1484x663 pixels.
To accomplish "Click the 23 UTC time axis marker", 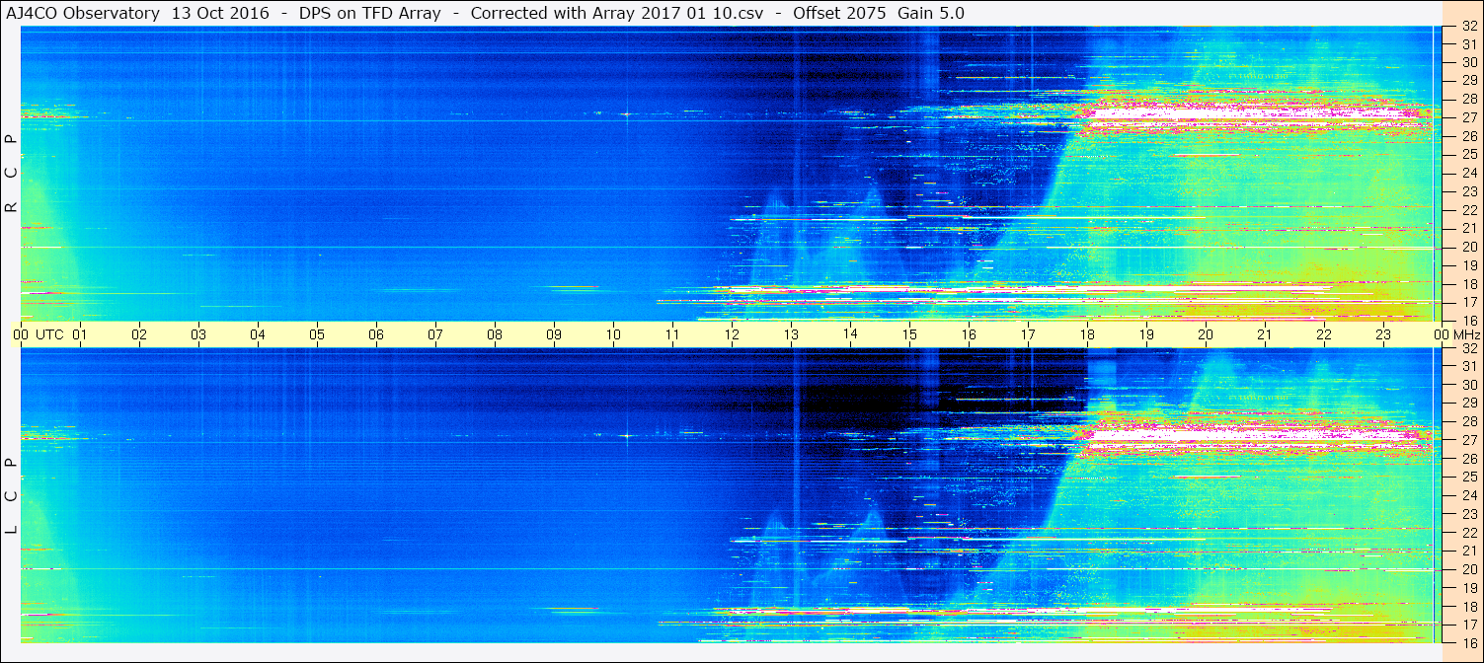I will [x=1382, y=334].
